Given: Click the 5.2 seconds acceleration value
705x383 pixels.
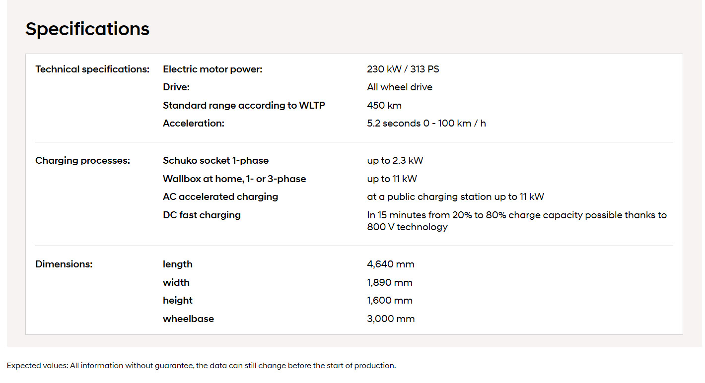Looking at the screenshot, I should 426,124.
